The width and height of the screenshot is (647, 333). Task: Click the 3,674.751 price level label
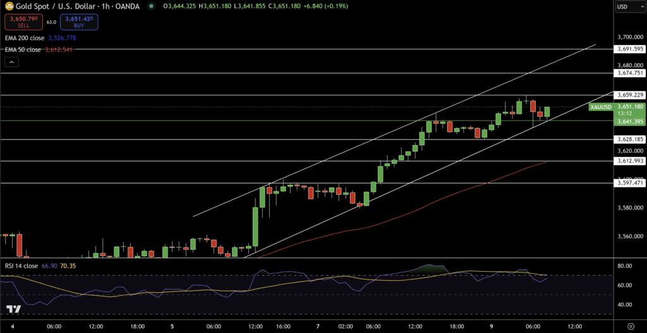tap(630, 73)
